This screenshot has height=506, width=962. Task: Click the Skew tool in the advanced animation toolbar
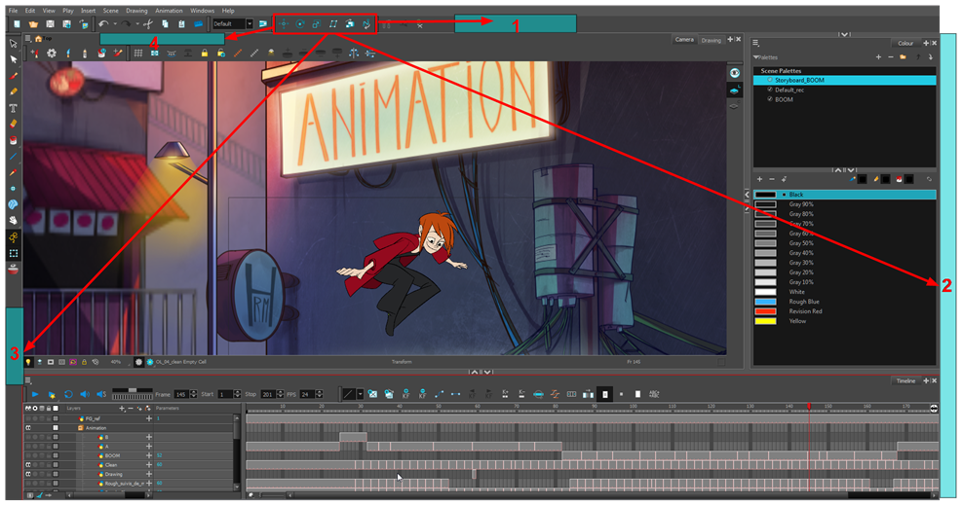333,24
